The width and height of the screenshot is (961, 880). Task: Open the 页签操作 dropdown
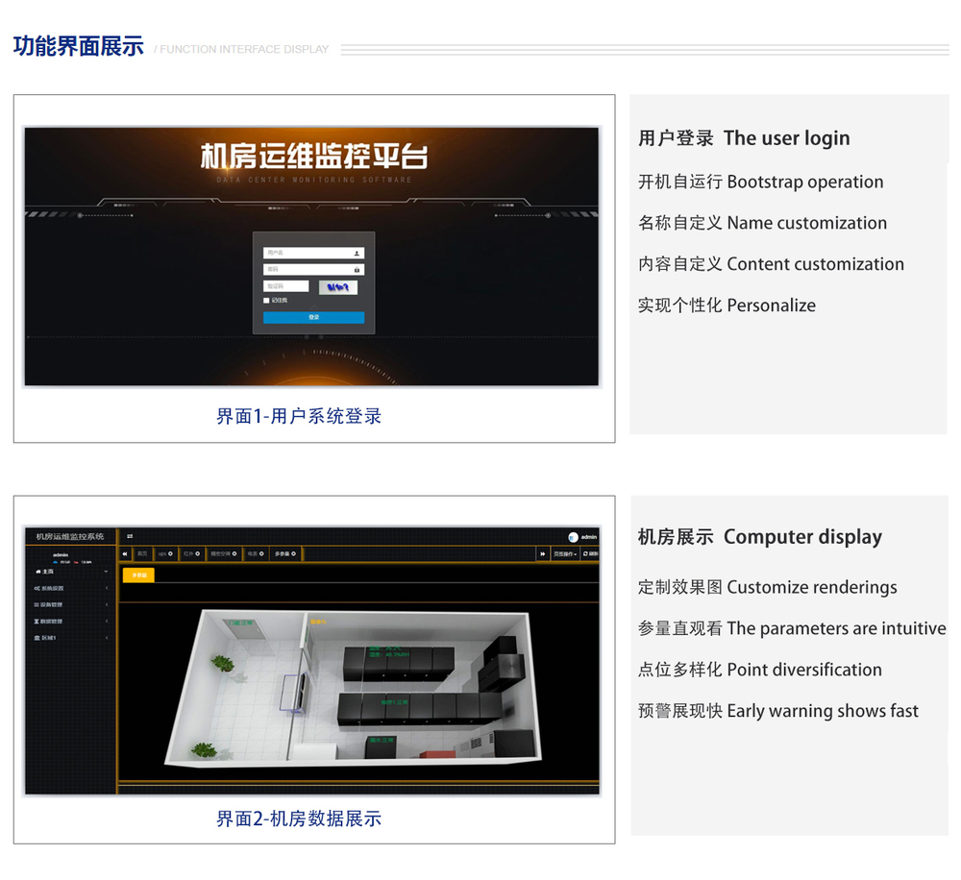pyautogui.click(x=565, y=554)
